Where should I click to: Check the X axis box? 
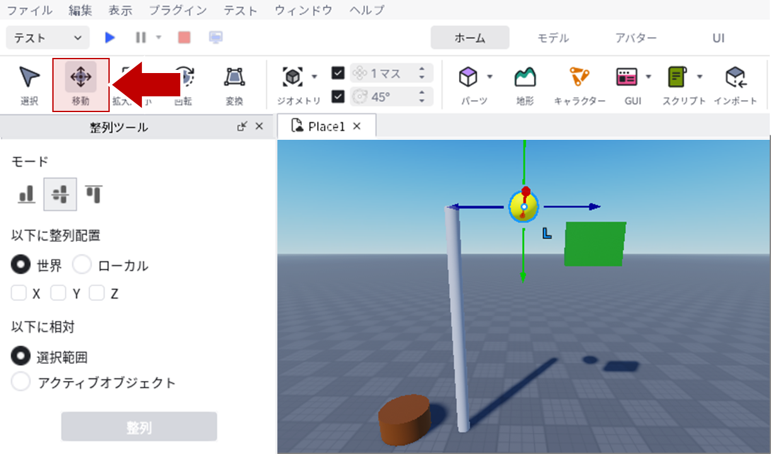click(19, 293)
